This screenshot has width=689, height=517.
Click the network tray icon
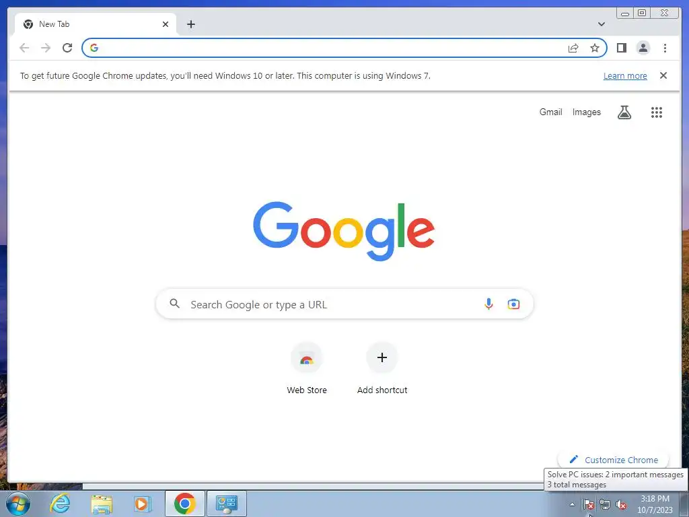tap(605, 504)
